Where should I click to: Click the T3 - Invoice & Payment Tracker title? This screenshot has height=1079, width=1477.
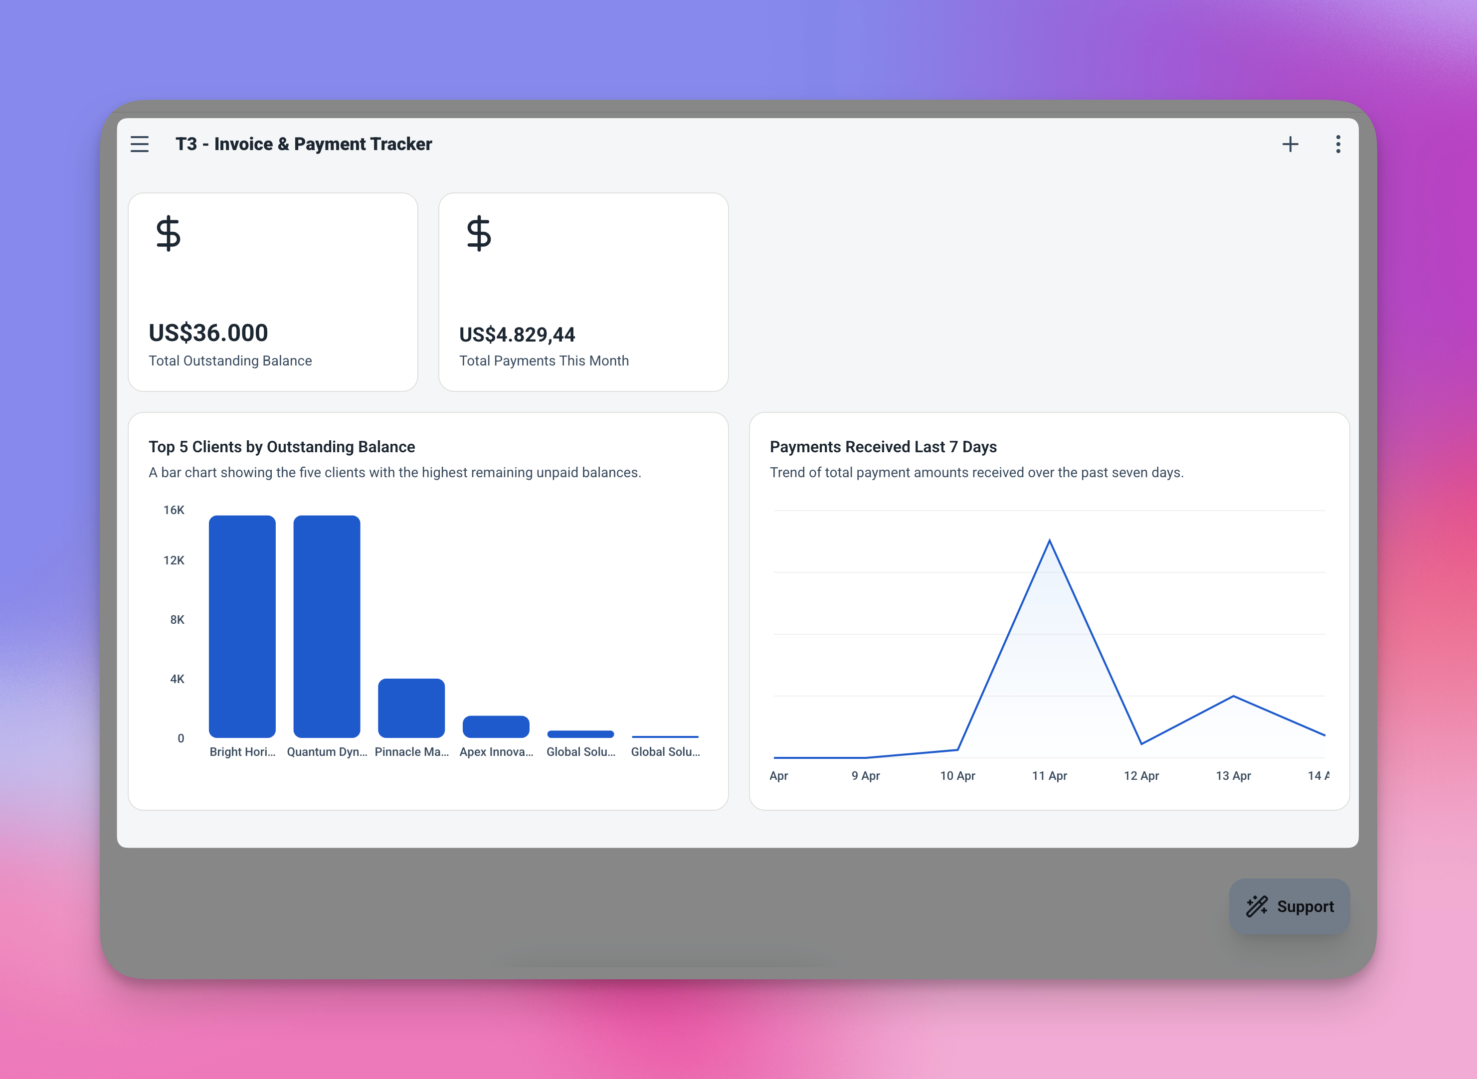304,144
